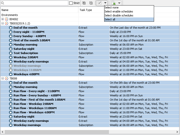
Task: Sort by the Task Type column header
Action: click(86, 10)
